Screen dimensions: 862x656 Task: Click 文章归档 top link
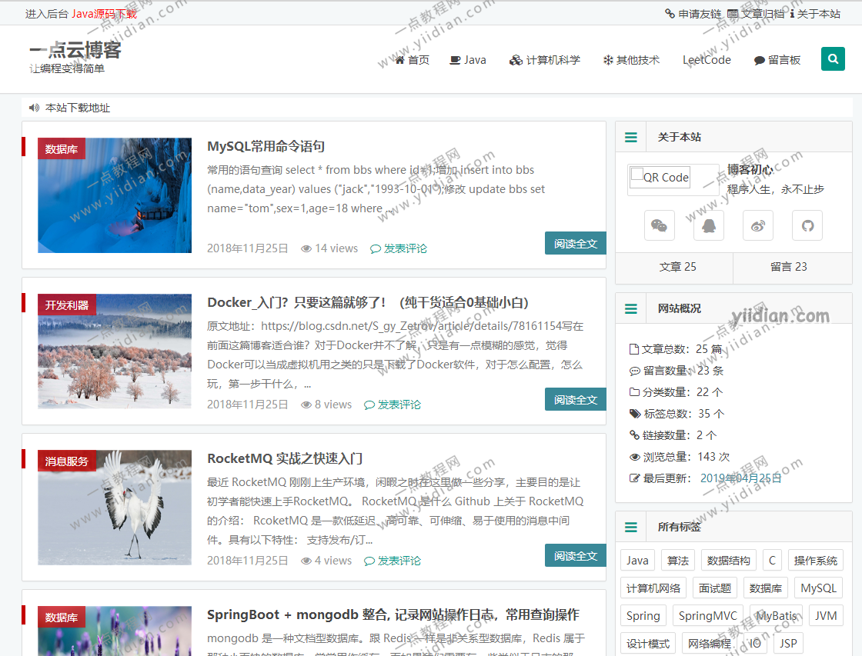click(756, 14)
